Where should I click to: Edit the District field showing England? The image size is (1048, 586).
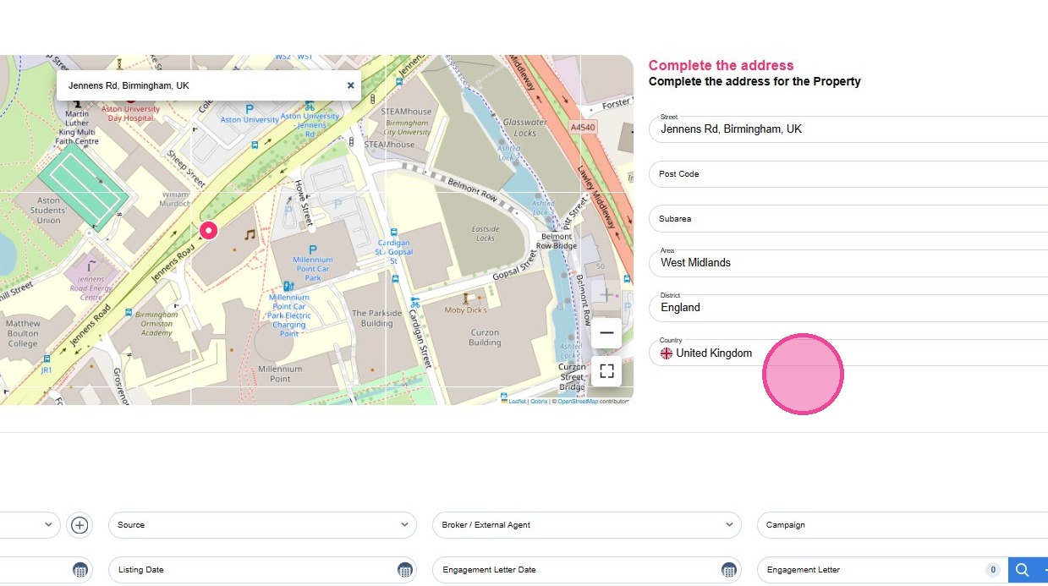tap(848, 308)
